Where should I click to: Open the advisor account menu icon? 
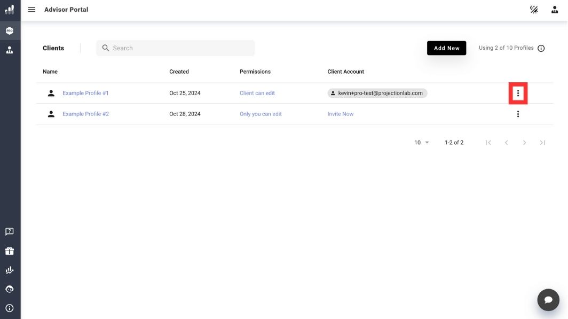[555, 10]
